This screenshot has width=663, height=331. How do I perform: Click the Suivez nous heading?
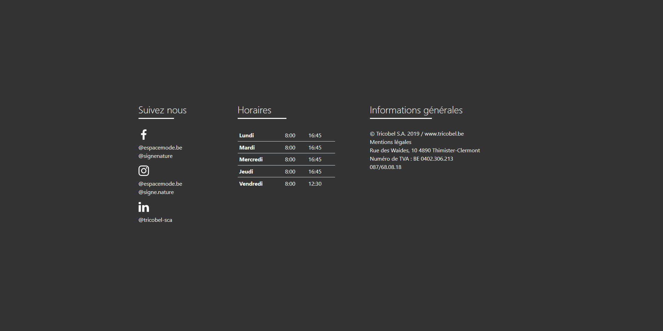163,110
